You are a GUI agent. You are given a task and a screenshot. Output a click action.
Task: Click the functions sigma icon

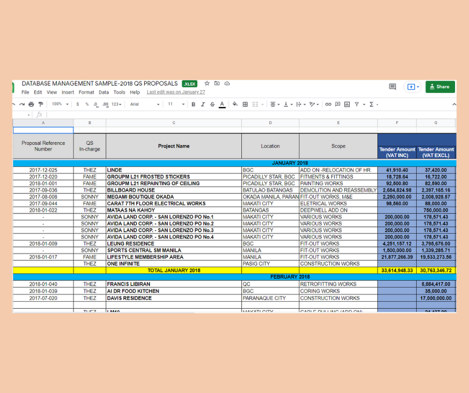pos(372,104)
